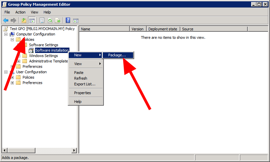The width and height of the screenshot is (270, 162).
Task: Click the blue Help toolbar icon
Action: coord(68,21)
